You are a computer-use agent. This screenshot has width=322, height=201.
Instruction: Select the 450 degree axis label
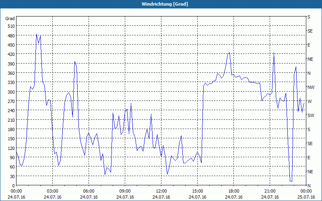pyautogui.click(x=11, y=45)
